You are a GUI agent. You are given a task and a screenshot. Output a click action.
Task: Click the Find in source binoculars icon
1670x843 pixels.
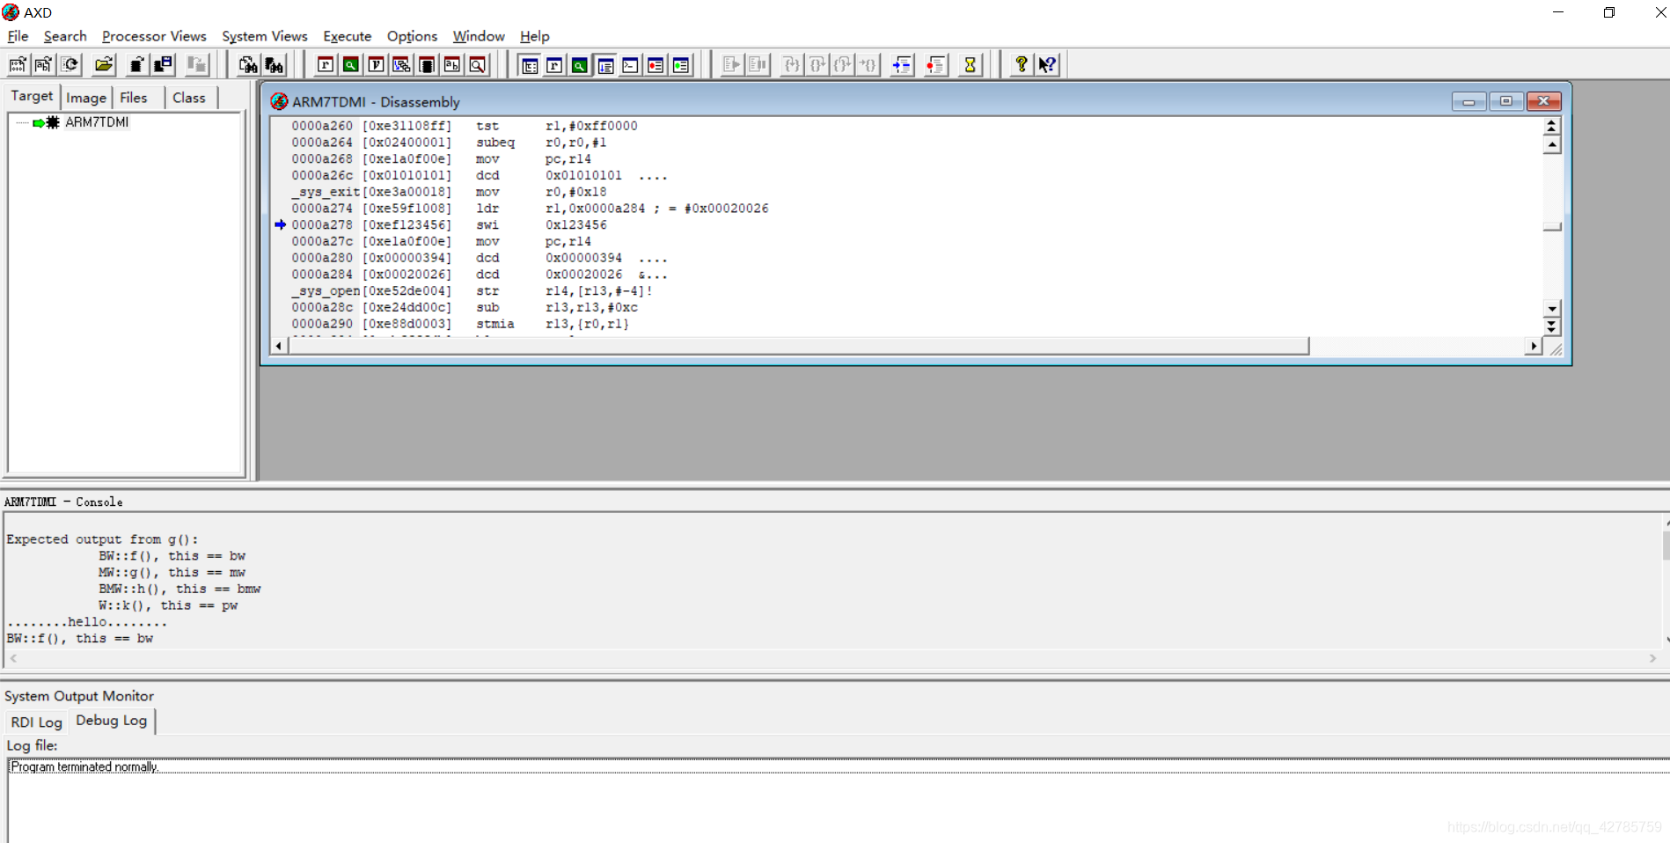pyautogui.click(x=248, y=64)
